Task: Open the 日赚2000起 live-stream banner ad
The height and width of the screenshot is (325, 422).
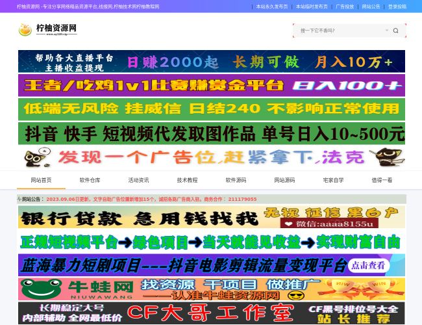Action: (x=212, y=62)
